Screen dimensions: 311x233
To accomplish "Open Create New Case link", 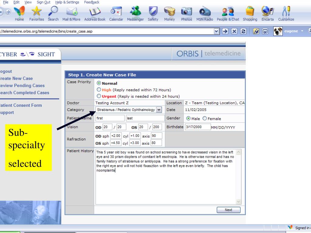I will (x=16, y=79).
